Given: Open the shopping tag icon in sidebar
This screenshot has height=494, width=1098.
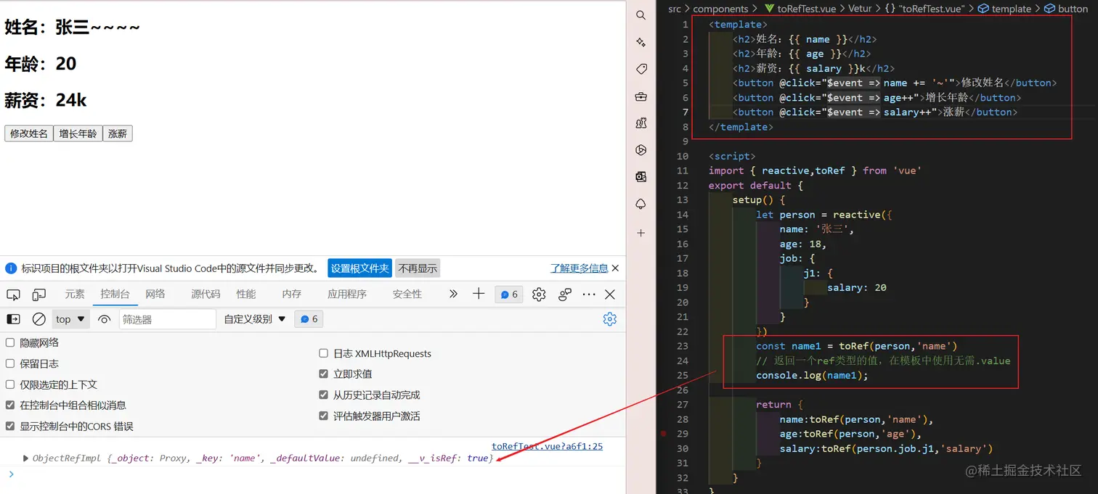Looking at the screenshot, I should [x=640, y=69].
